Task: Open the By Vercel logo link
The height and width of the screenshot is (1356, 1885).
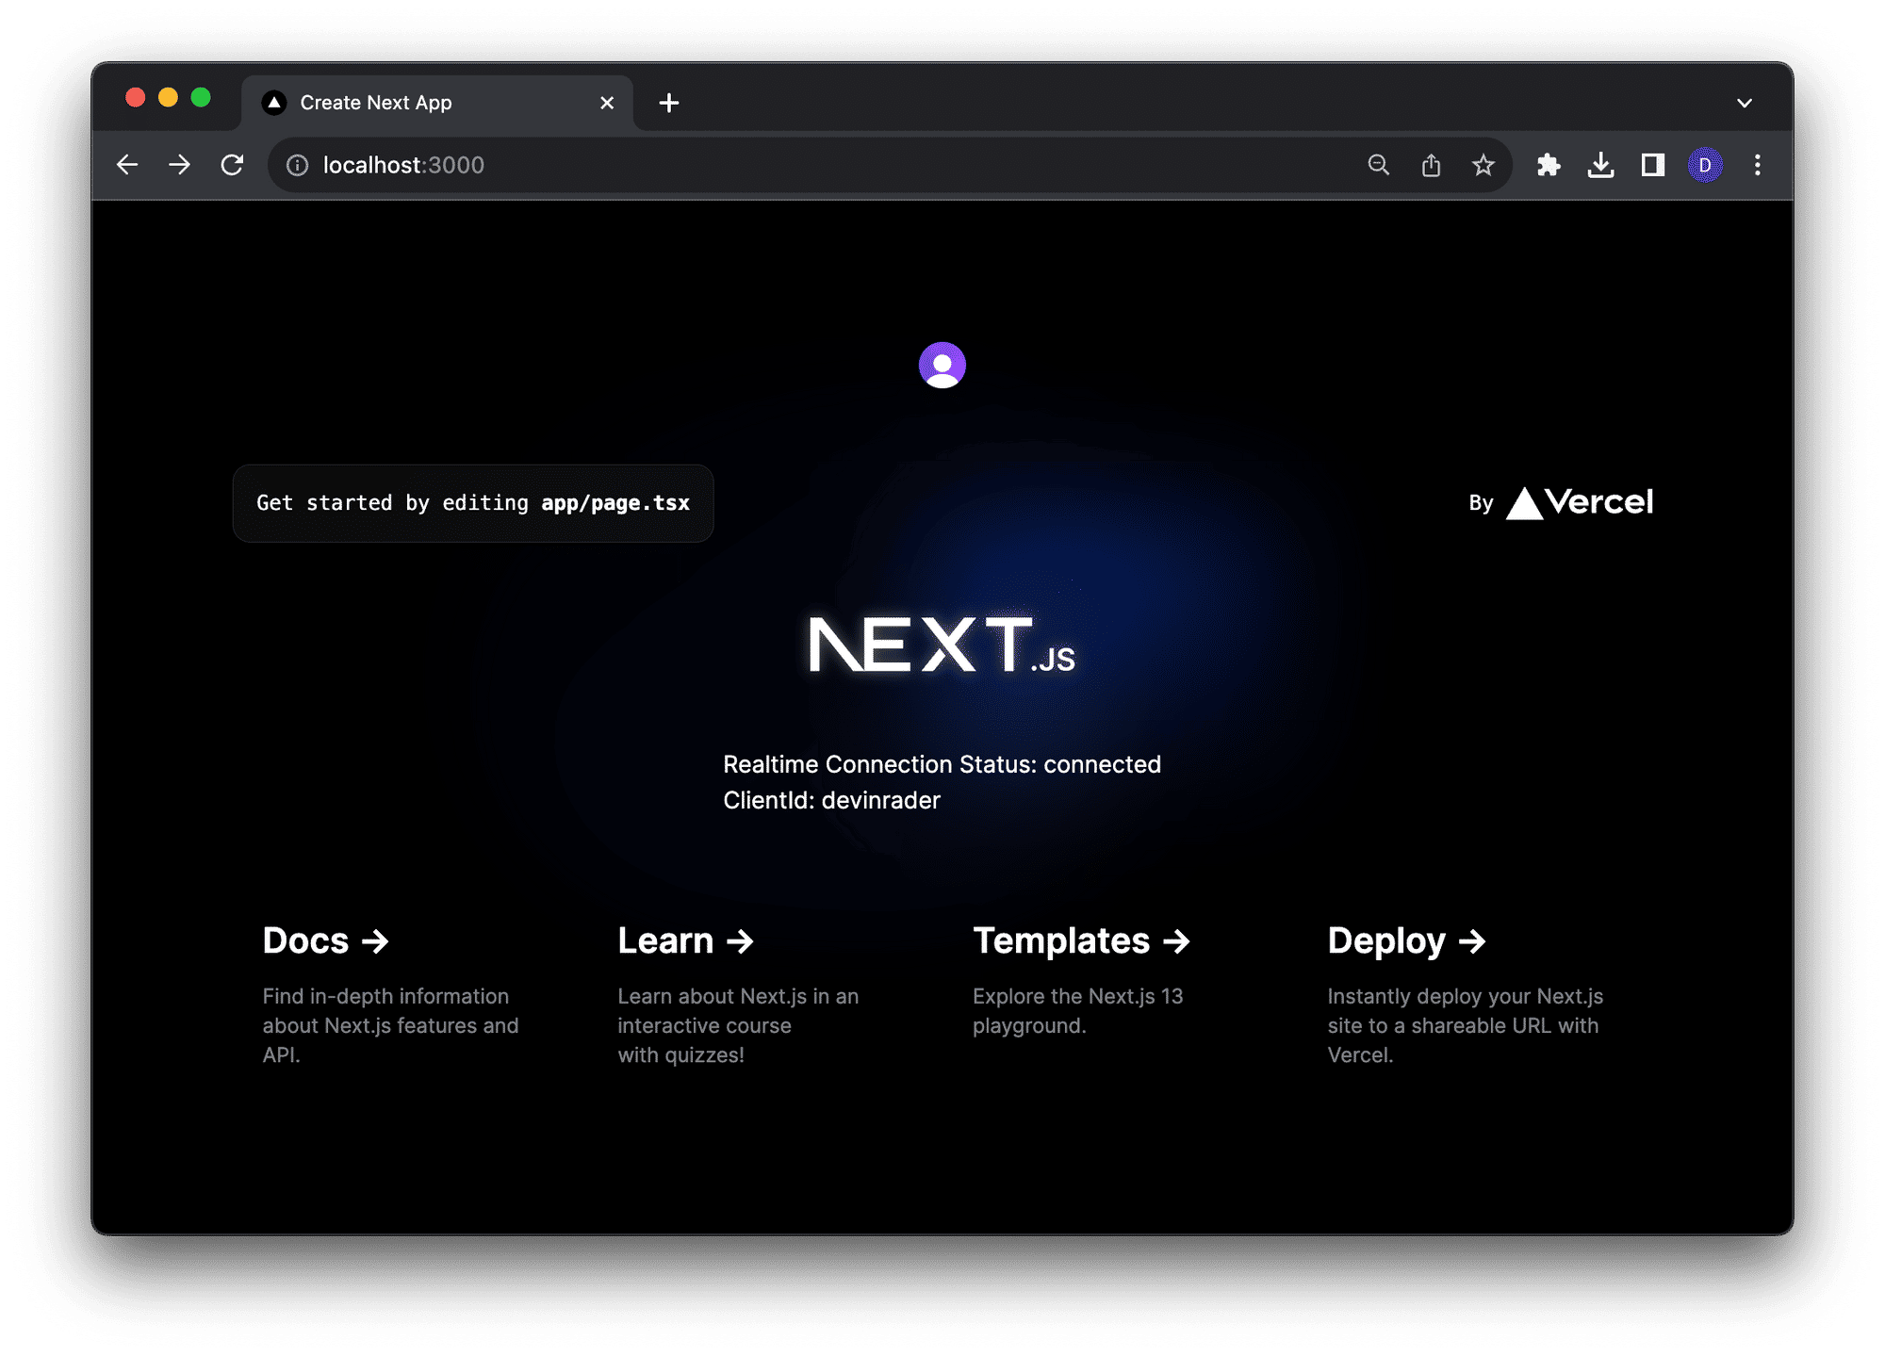Action: [1561, 502]
